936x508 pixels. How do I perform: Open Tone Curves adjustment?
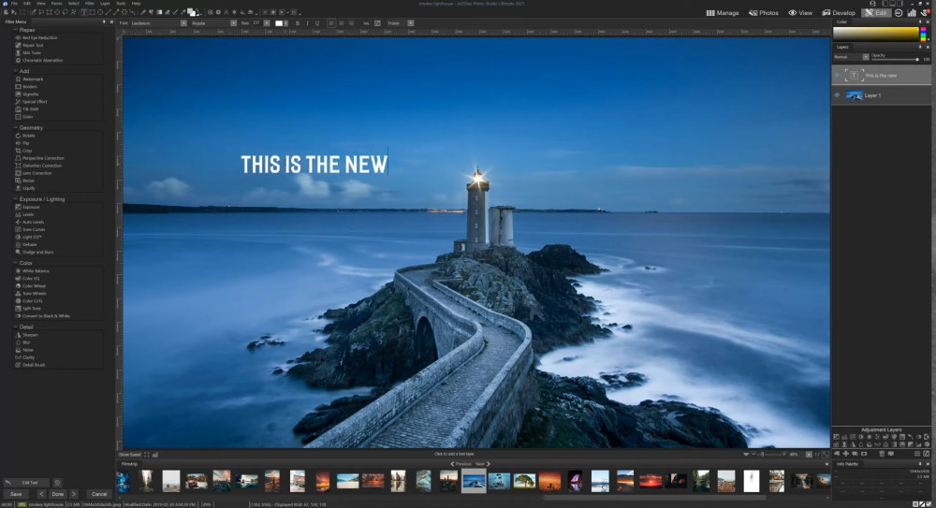[31, 229]
